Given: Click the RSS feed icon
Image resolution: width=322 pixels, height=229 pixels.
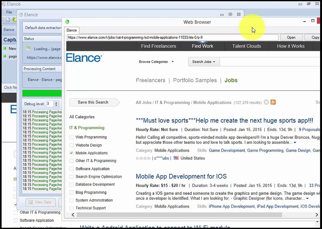Looking at the screenshot, I should tap(273, 102).
